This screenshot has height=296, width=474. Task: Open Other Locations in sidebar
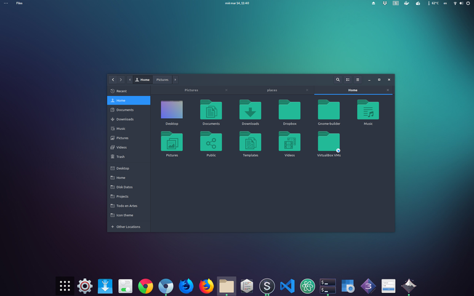(x=129, y=226)
